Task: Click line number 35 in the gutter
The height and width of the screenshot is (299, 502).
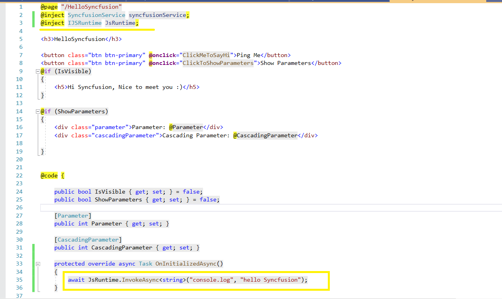Action: point(19,280)
